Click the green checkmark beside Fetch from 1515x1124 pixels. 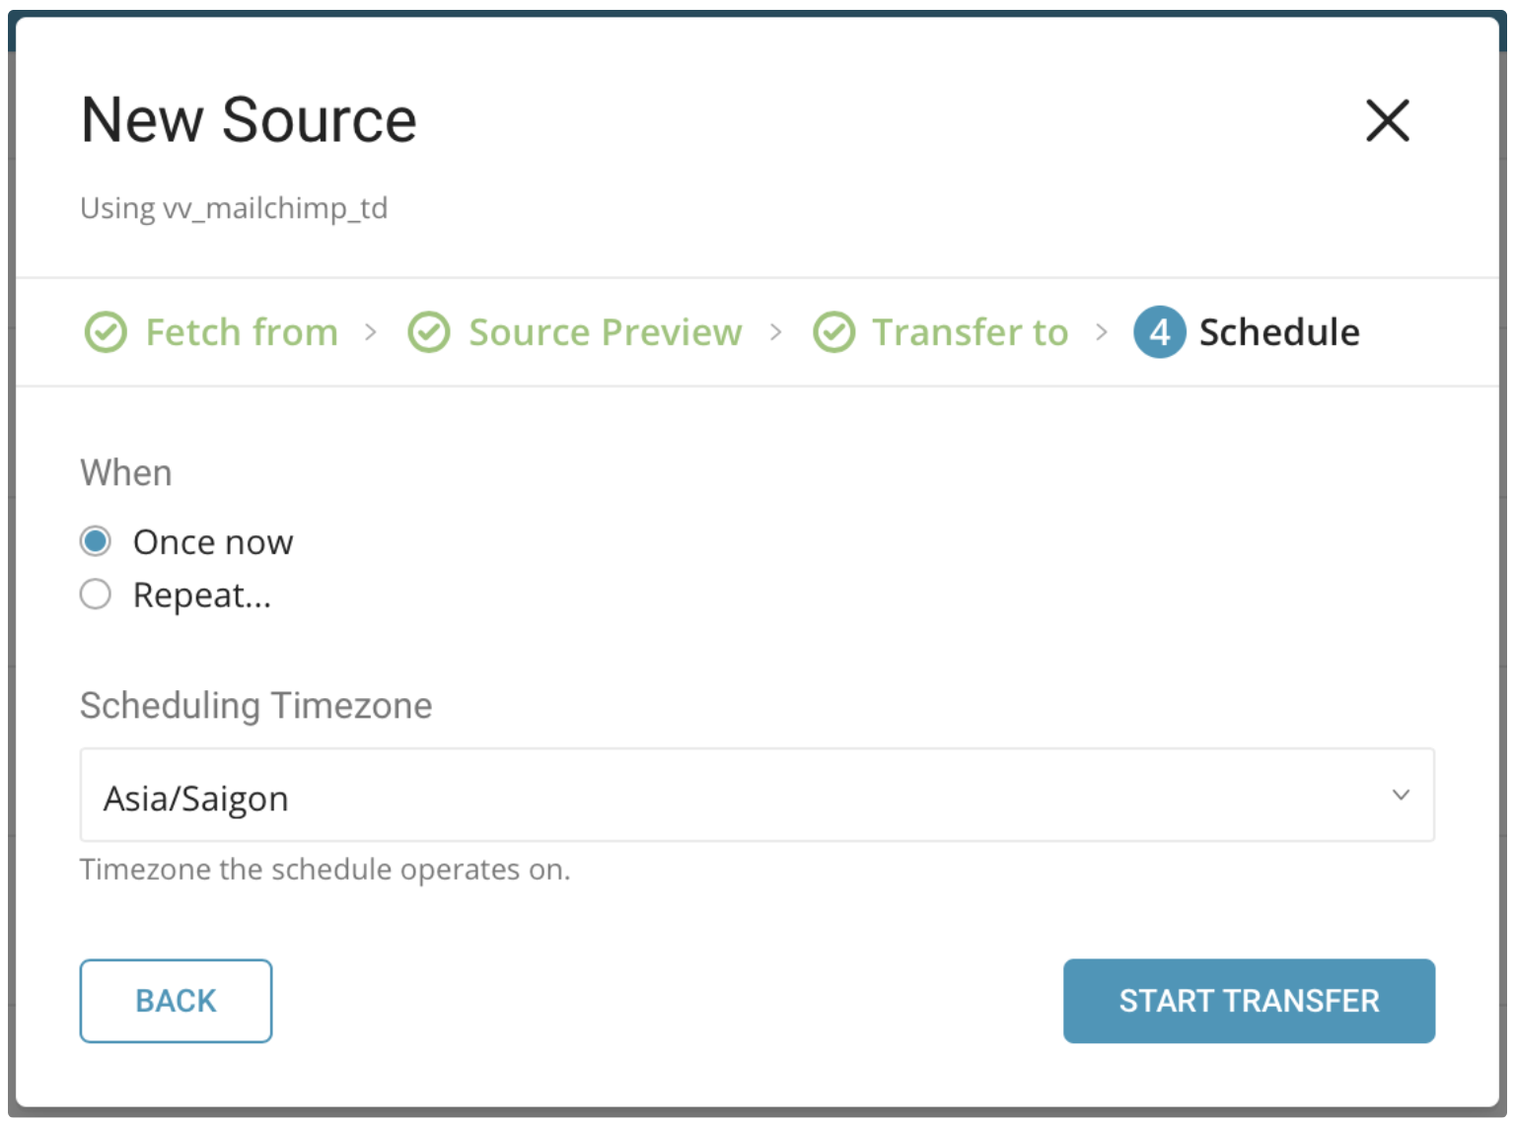[x=106, y=332]
